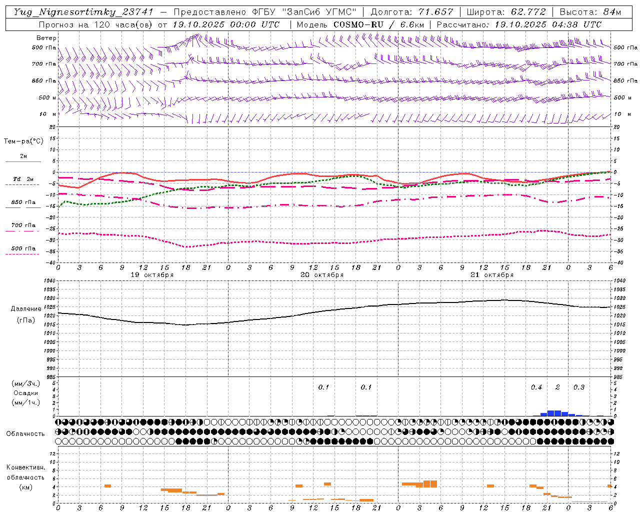Select the text Предоставлено ФГБУ "ЗапСиб УГМС"
The height and width of the screenshot is (512, 640).
coord(265,12)
